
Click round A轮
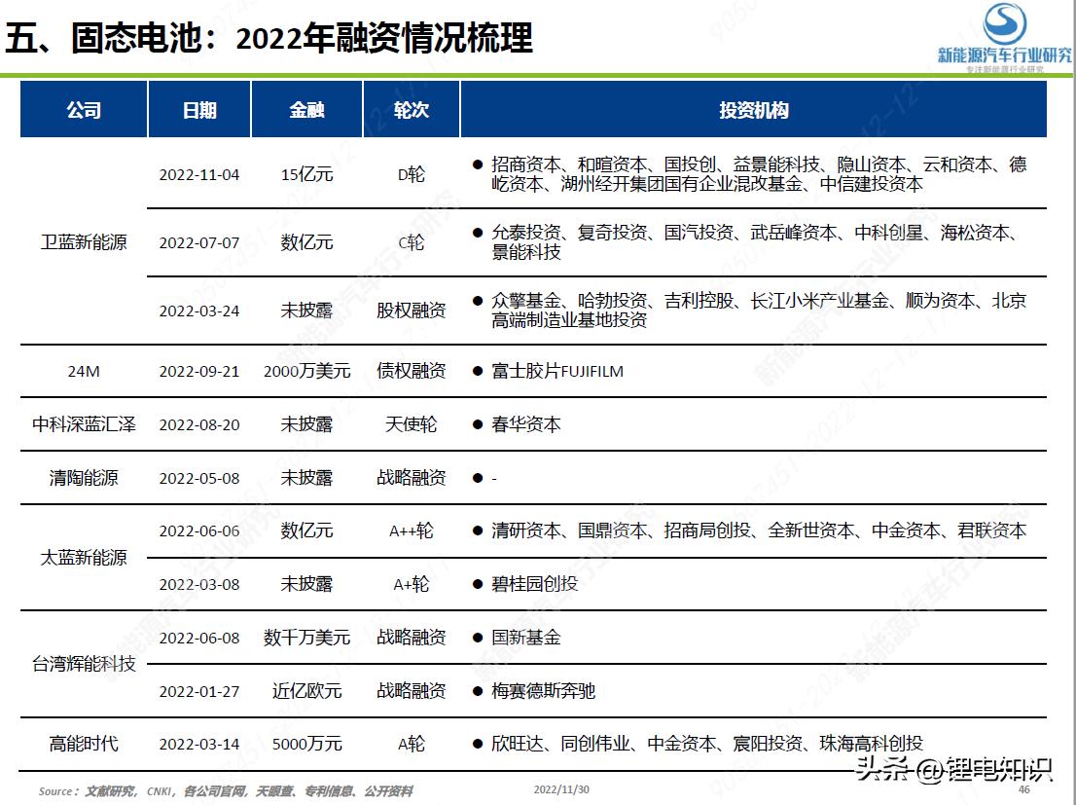click(412, 744)
